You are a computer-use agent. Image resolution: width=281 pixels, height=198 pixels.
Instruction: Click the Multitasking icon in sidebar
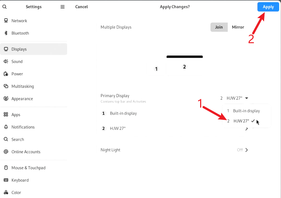coord(6,87)
